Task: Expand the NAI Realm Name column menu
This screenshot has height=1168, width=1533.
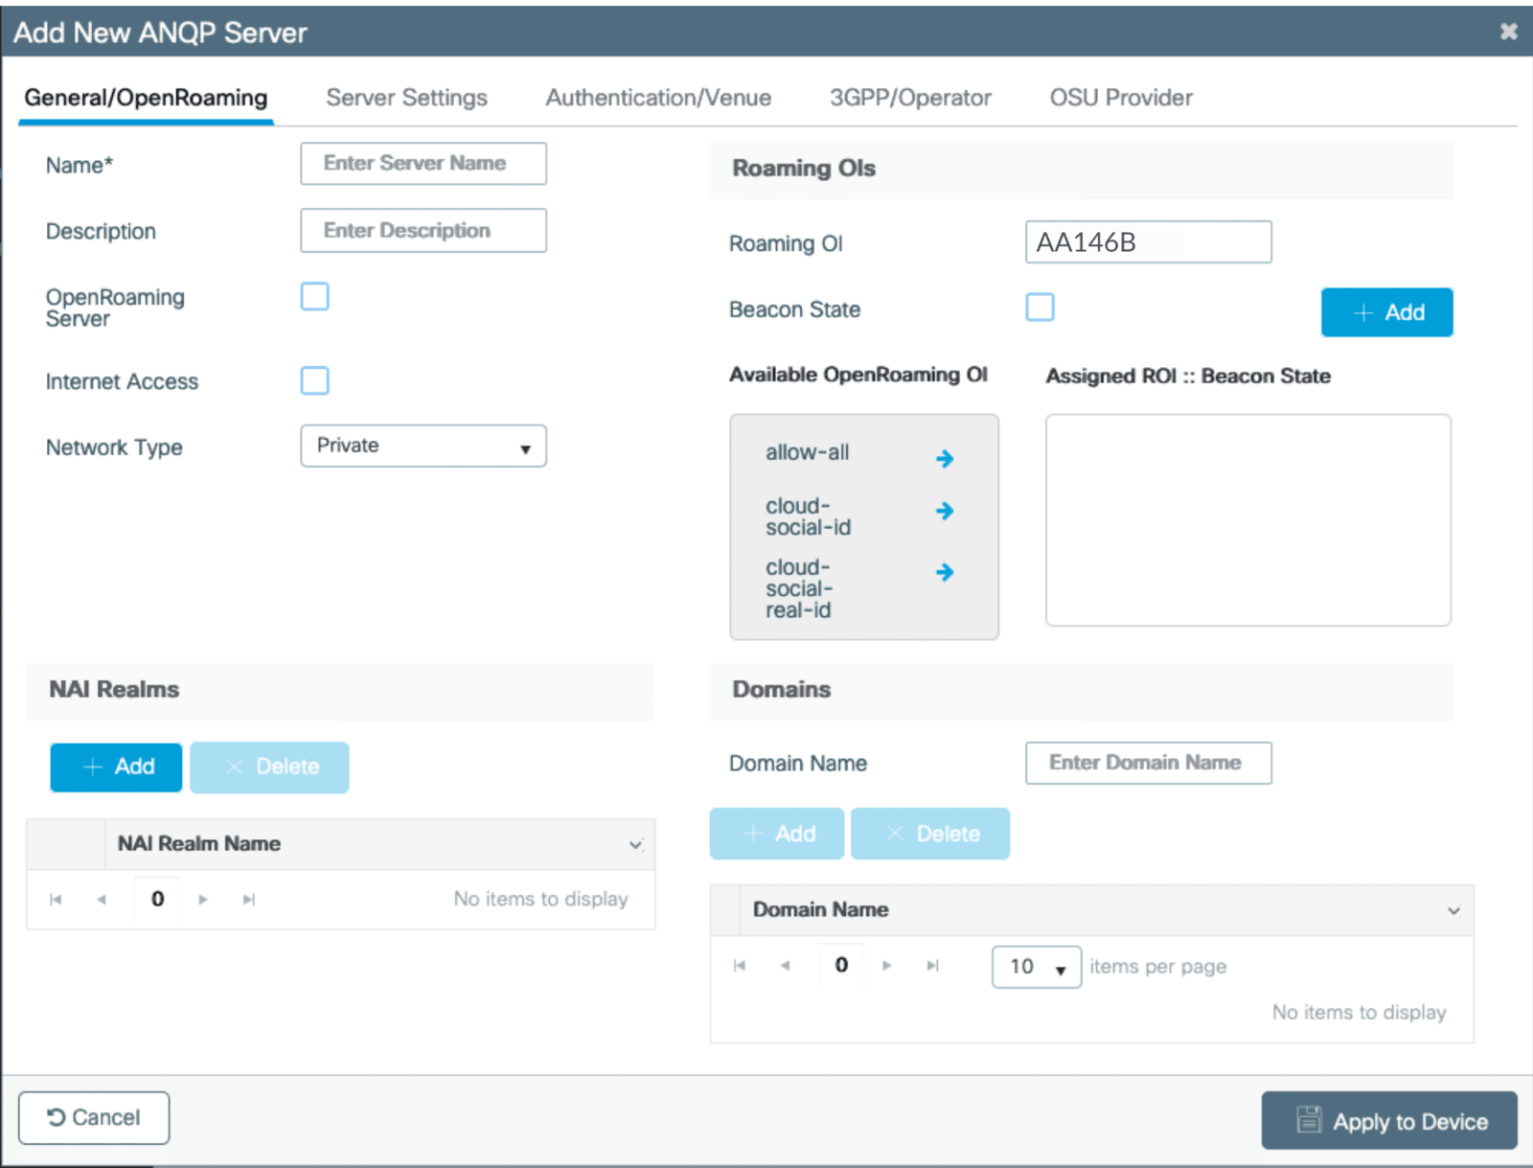Action: pyautogui.click(x=635, y=844)
